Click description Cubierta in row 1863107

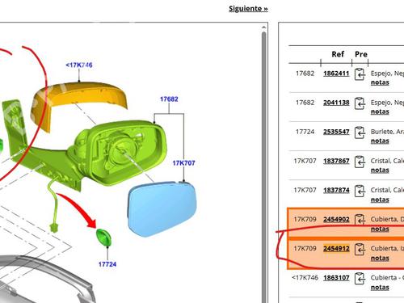384,277
